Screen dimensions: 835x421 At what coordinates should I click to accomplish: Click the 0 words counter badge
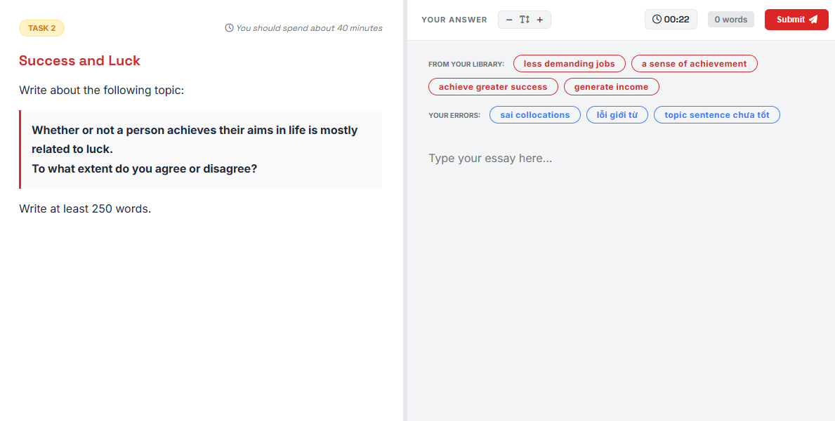(x=730, y=20)
